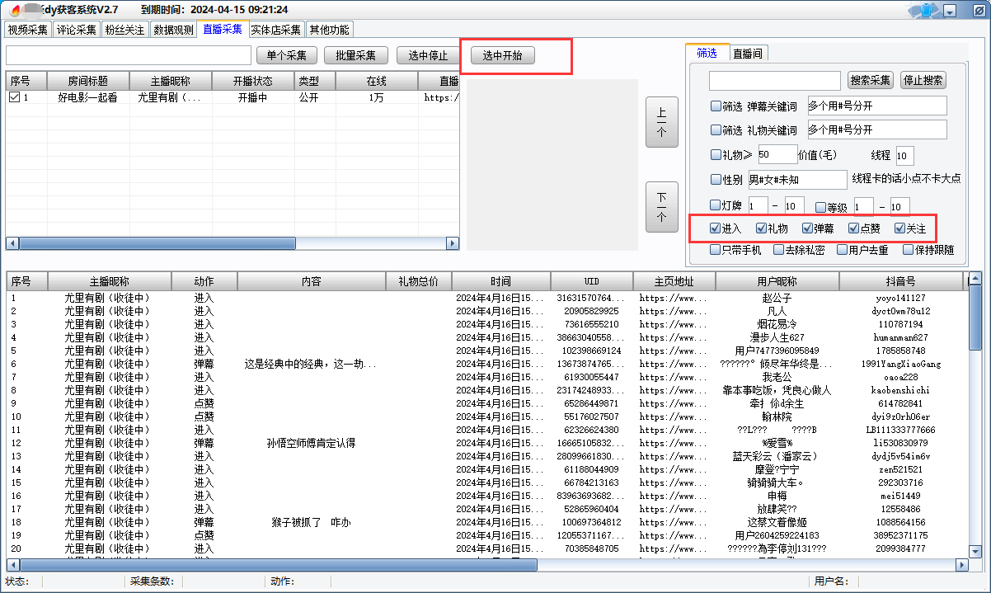Focus the search box beside 搜索采集
This screenshot has width=991, height=593.
coord(775,81)
